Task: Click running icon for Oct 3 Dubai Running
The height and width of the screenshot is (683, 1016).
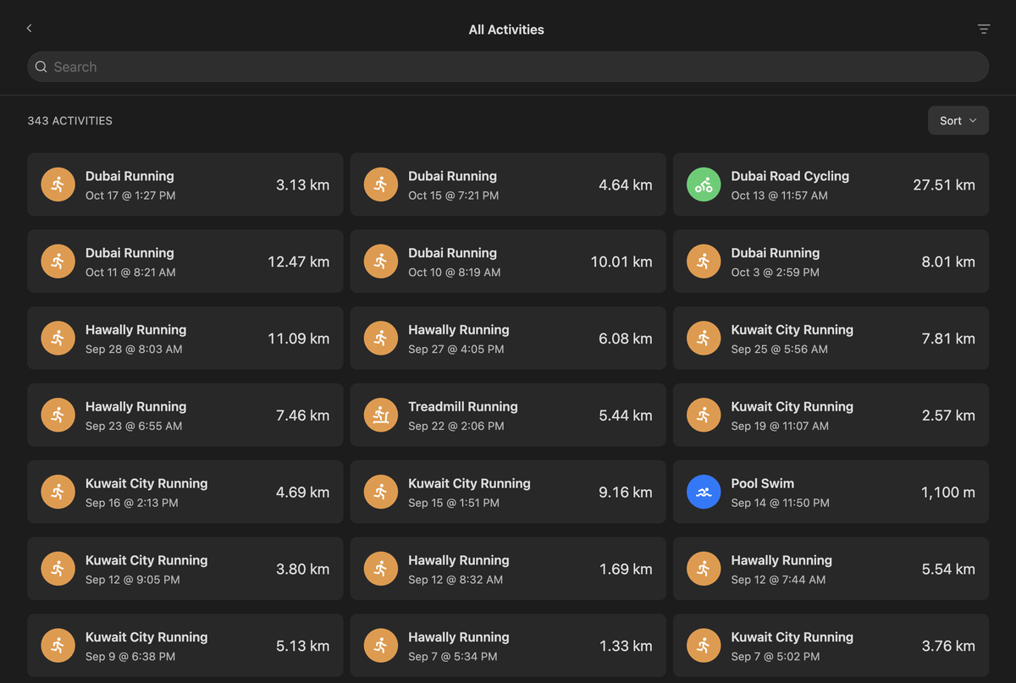Action: tap(704, 262)
